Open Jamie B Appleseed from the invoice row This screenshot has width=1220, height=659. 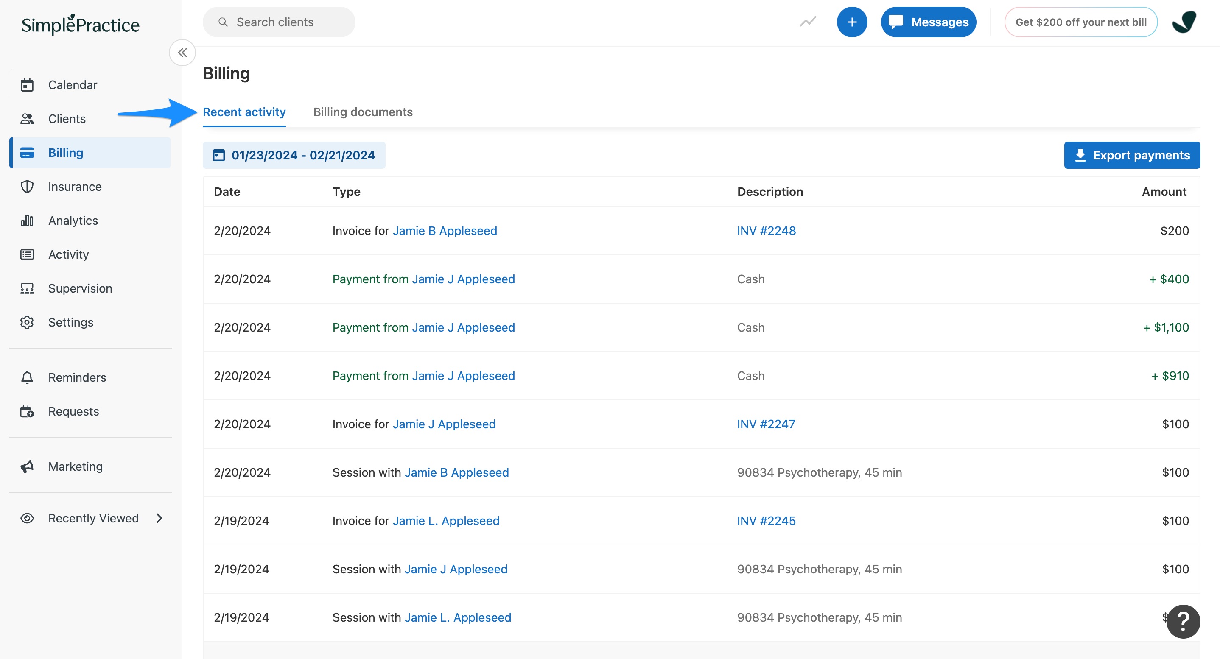pos(445,231)
